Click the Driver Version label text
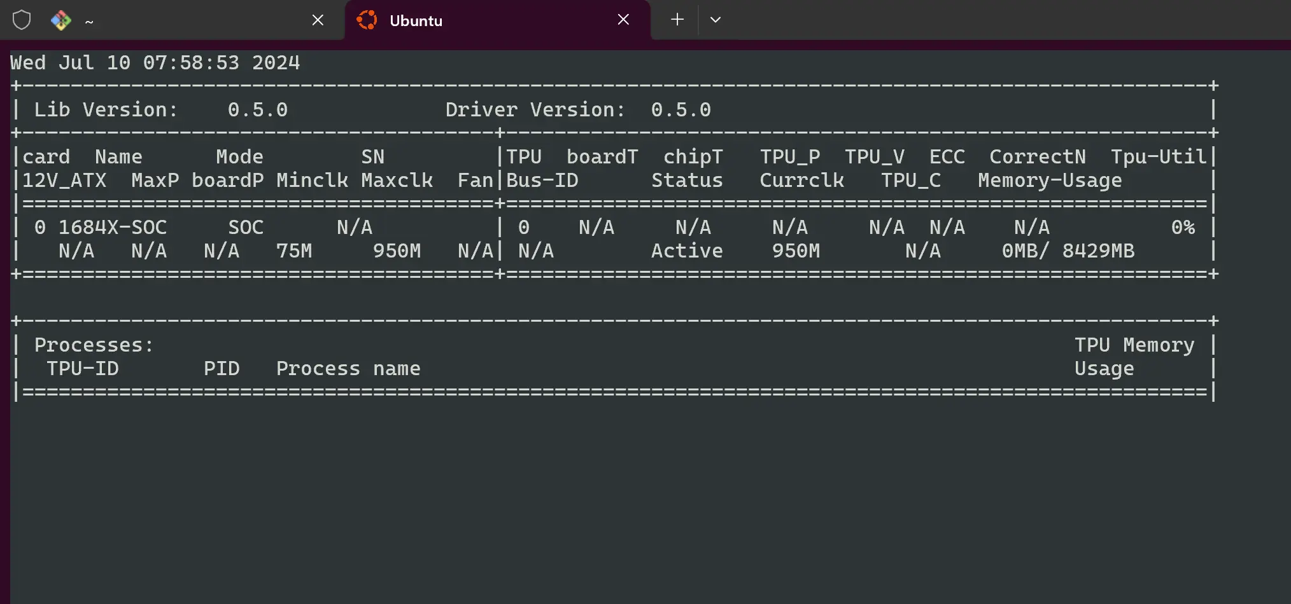This screenshot has height=604, width=1291. coord(535,109)
